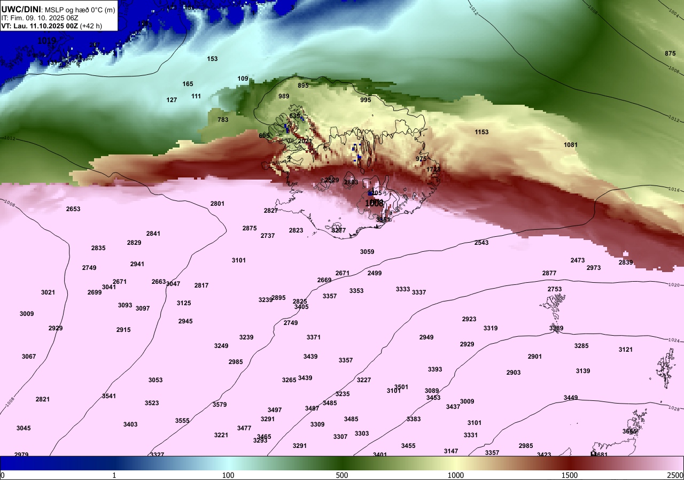Click the map value 3393
Viewport: 684px width, 480px height.
(x=435, y=369)
